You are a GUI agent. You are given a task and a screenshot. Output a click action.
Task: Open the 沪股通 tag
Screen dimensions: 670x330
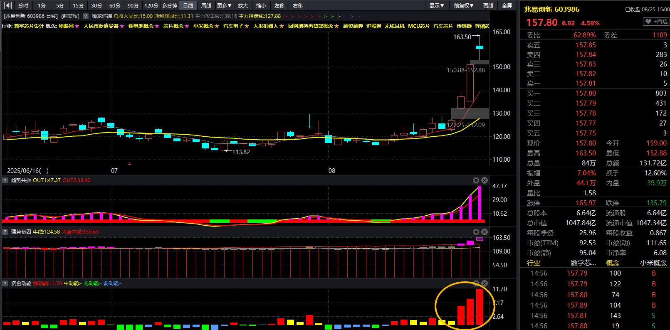(x=374, y=26)
